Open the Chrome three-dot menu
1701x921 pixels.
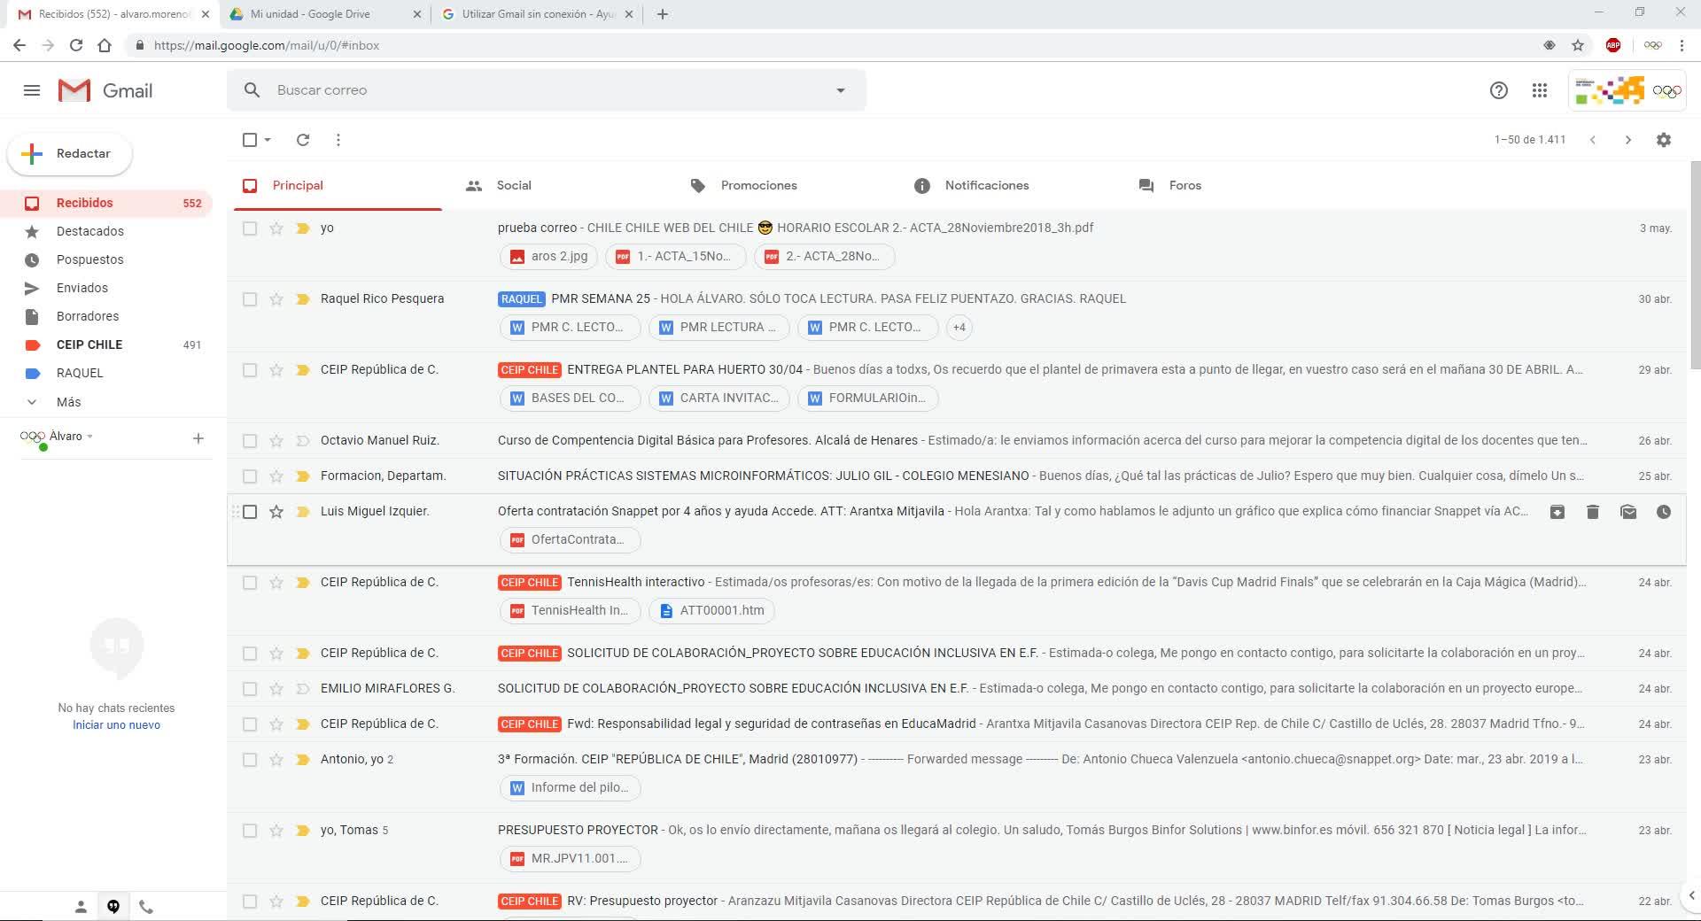tap(1682, 45)
